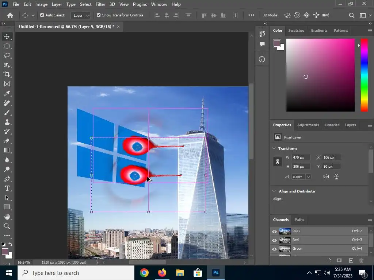
Task: Select the Elliptical Marquee tool
Action: click(x=7, y=46)
